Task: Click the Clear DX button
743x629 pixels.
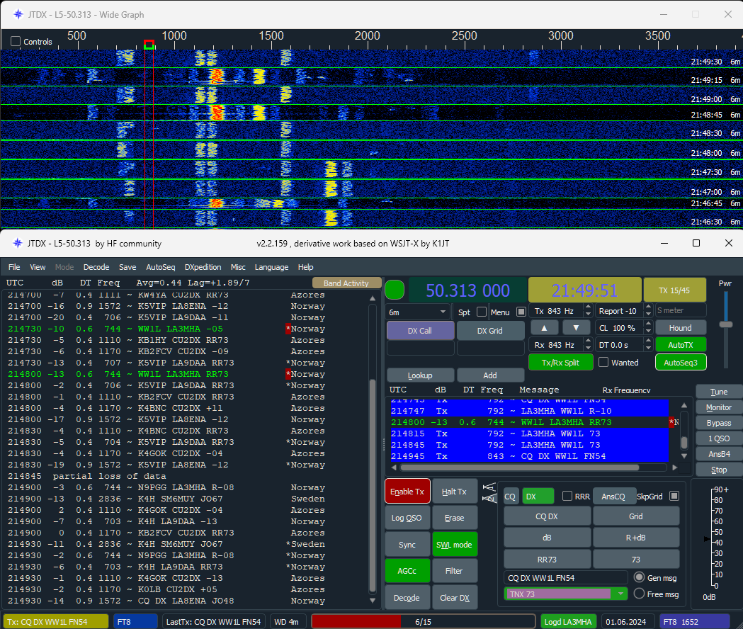Action: pos(455,597)
